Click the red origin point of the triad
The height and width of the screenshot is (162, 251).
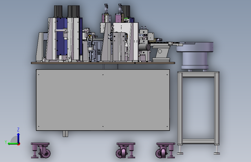pyautogui.click(x=19, y=144)
